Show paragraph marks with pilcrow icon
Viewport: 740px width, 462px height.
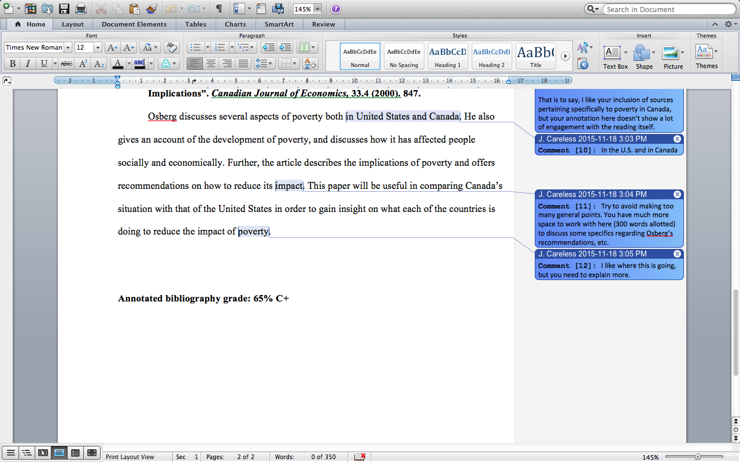coord(219,9)
